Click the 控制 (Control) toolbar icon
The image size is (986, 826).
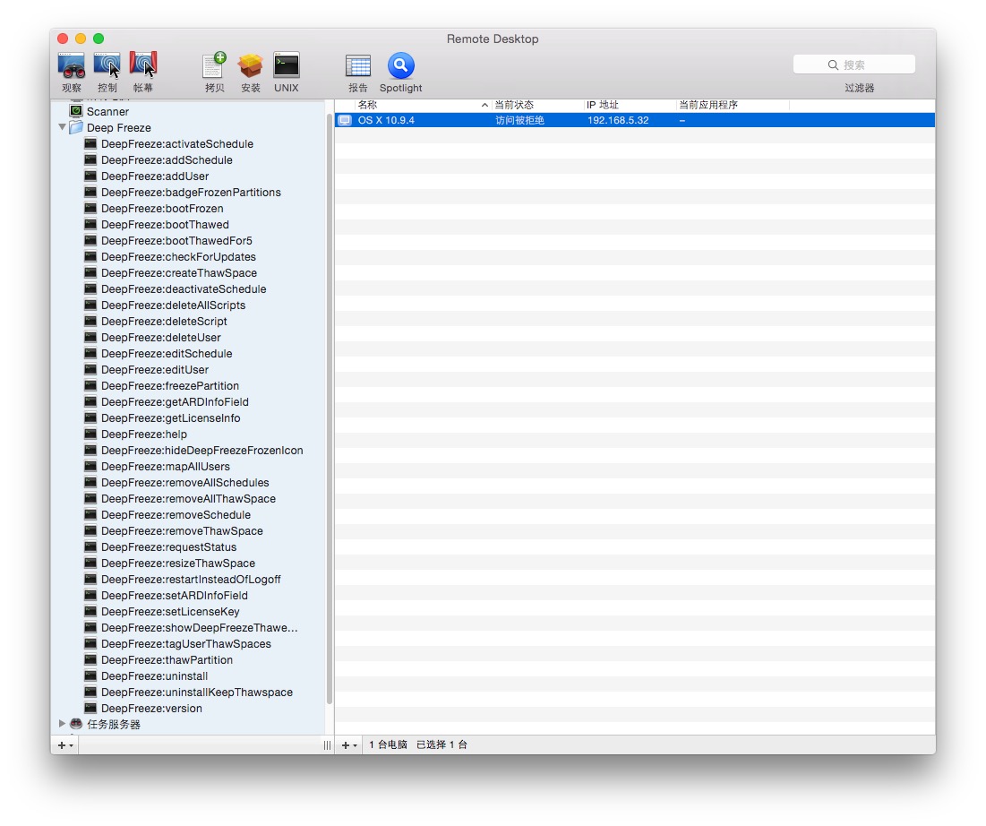[107, 66]
